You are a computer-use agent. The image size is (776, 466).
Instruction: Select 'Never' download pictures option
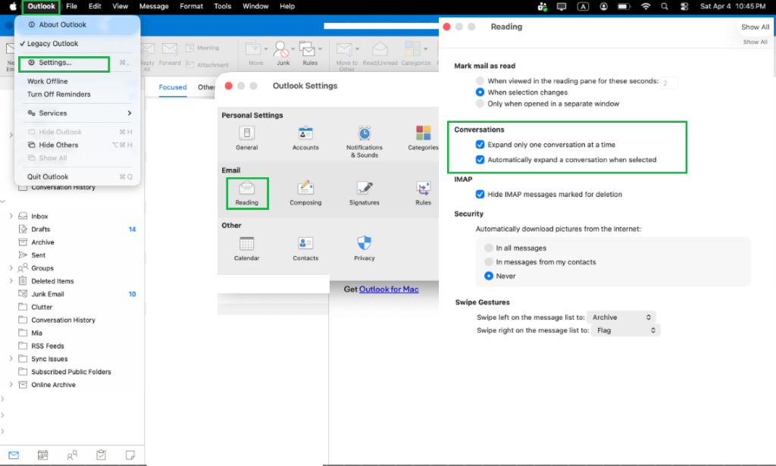tap(489, 276)
